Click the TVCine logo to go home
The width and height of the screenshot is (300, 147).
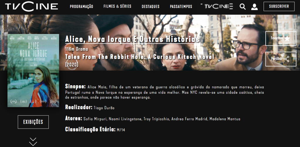click(x=32, y=6)
